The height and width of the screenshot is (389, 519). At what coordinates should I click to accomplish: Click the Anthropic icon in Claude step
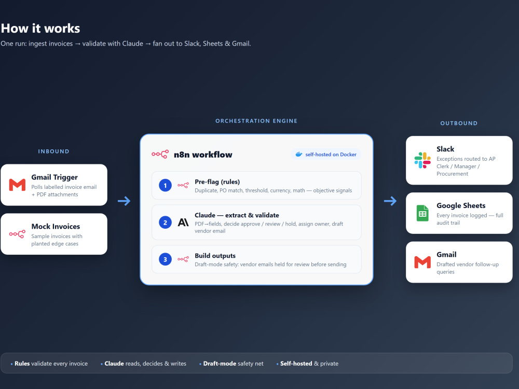[x=183, y=223]
